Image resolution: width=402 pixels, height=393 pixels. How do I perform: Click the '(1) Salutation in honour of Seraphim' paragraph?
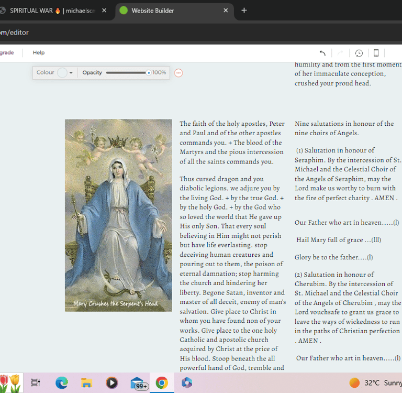(x=348, y=174)
